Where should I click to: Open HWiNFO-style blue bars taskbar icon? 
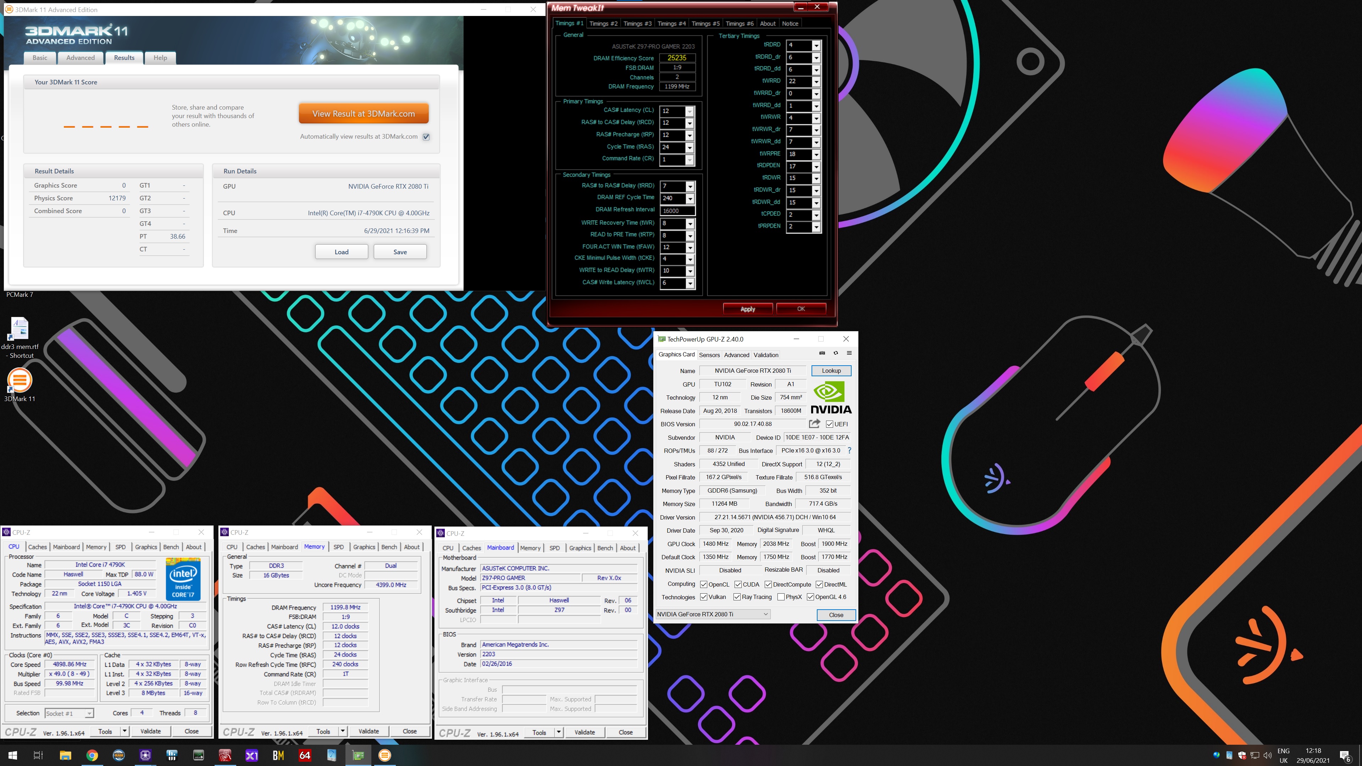pyautogui.click(x=172, y=755)
